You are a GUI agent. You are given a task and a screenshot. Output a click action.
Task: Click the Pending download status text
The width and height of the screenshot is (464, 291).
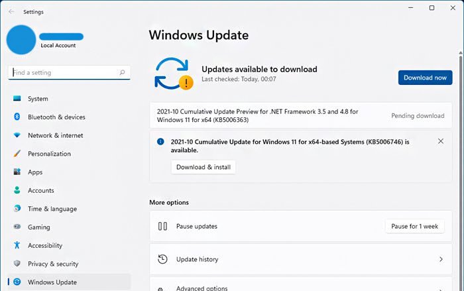tap(418, 116)
